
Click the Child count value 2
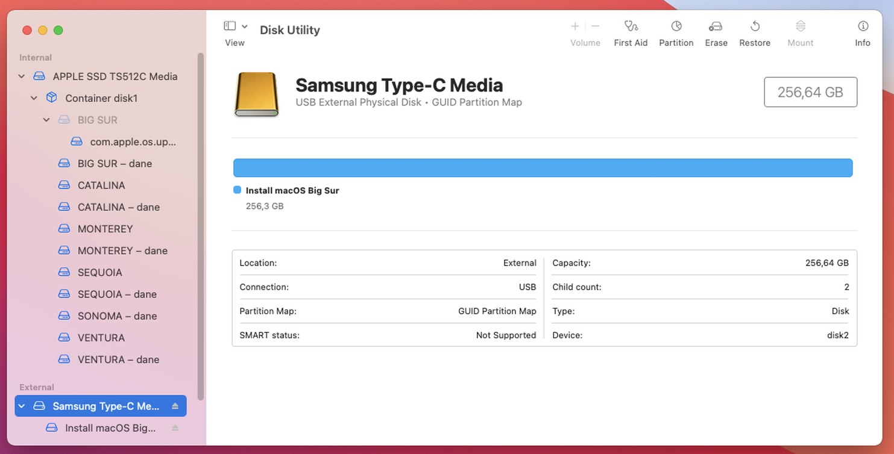coord(846,287)
